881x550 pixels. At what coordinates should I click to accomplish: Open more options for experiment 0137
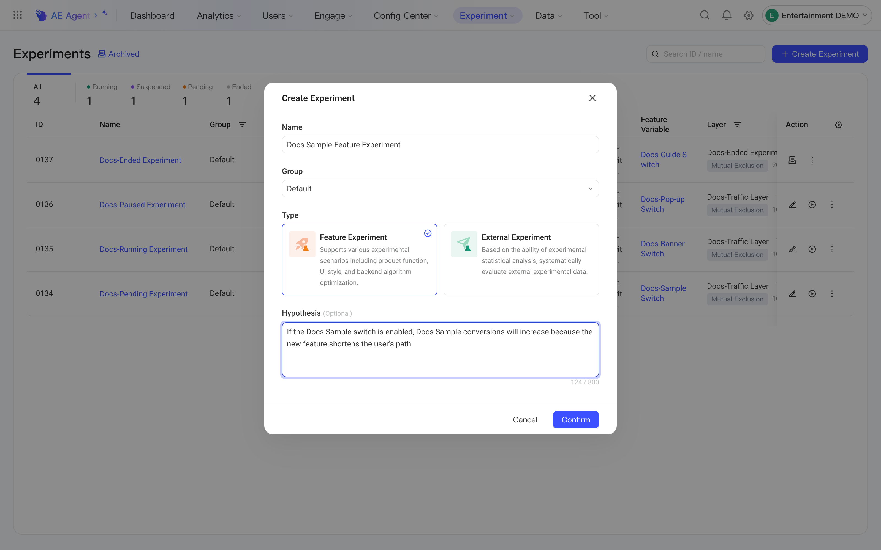coord(812,160)
